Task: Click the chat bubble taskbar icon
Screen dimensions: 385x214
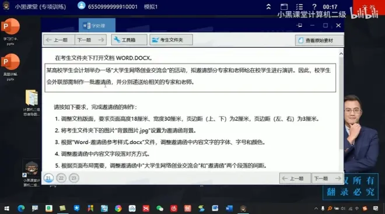Action: pos(35,208)
